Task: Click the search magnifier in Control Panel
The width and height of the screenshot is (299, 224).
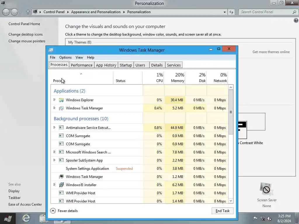Action: pos(294,12)
